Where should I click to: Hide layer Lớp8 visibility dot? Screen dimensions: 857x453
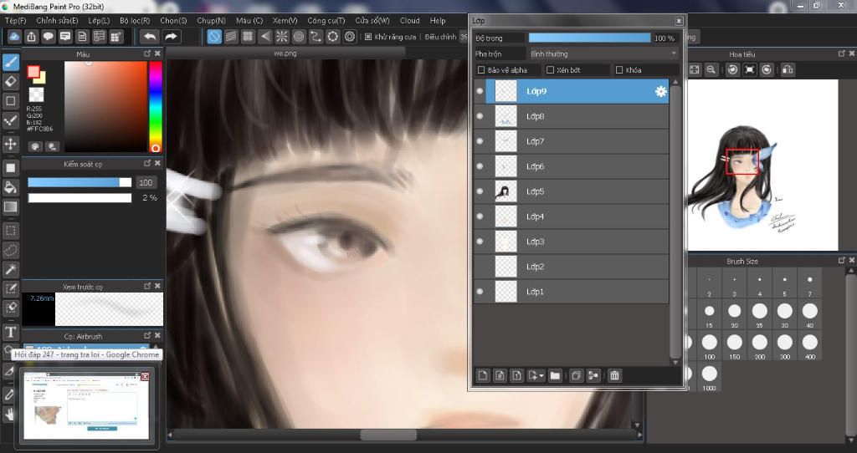(480, 116)
